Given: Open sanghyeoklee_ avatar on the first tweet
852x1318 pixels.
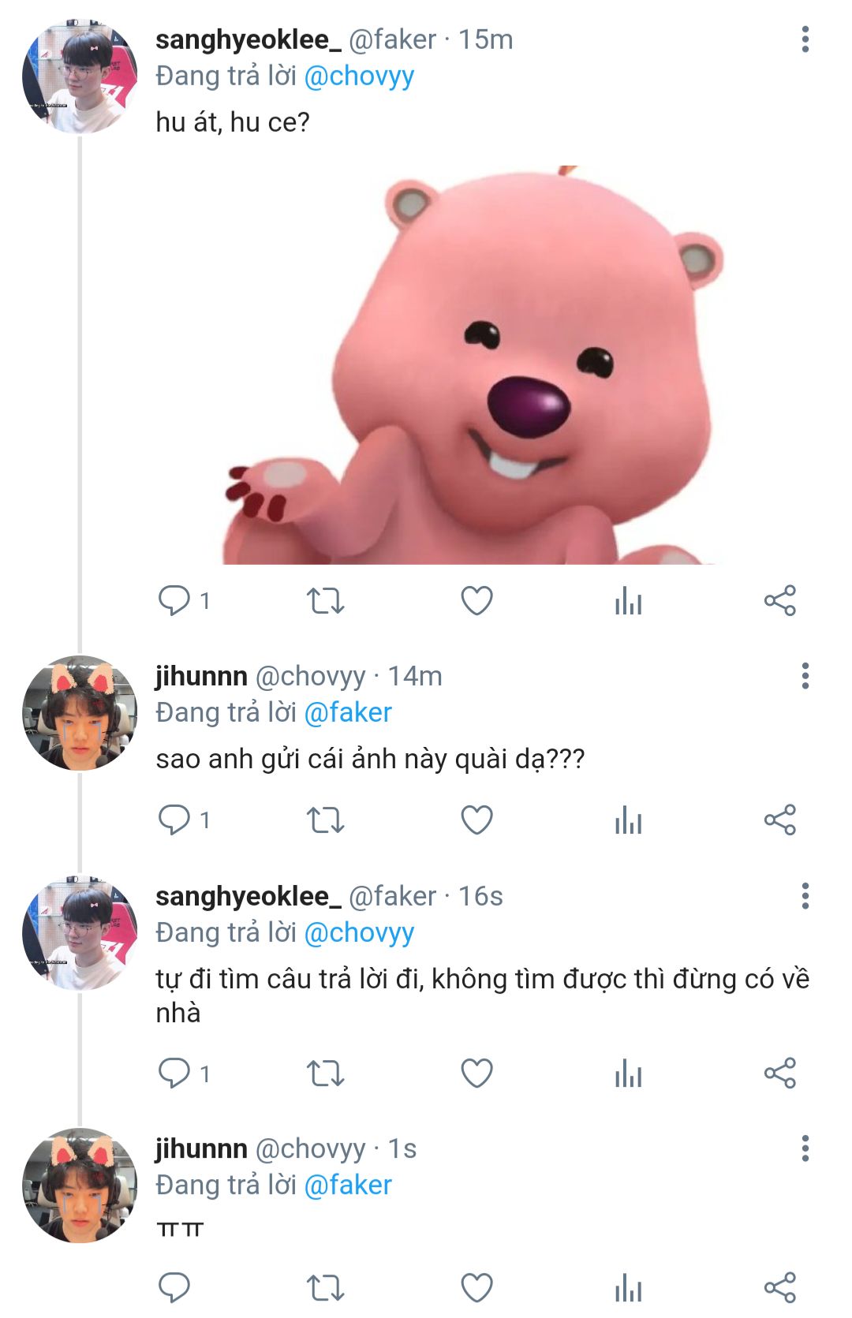Looking at the screenshot, I should 80,77.
